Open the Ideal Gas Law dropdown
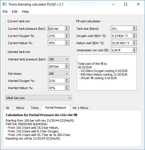 pos(39,98)
